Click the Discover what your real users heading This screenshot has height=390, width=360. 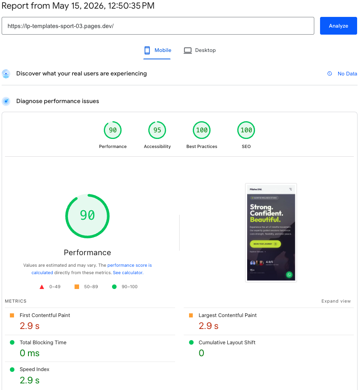pos(82,74)
